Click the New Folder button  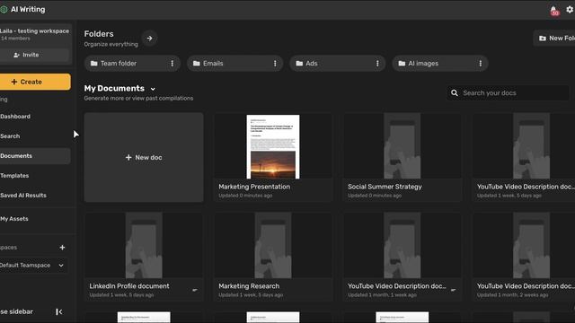(554, 38)
